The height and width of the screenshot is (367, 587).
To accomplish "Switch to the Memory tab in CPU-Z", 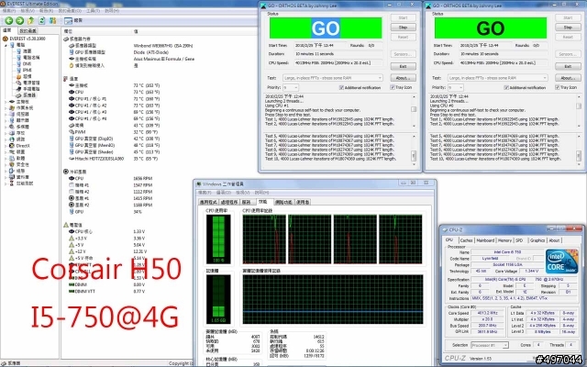I will point(504,240).
